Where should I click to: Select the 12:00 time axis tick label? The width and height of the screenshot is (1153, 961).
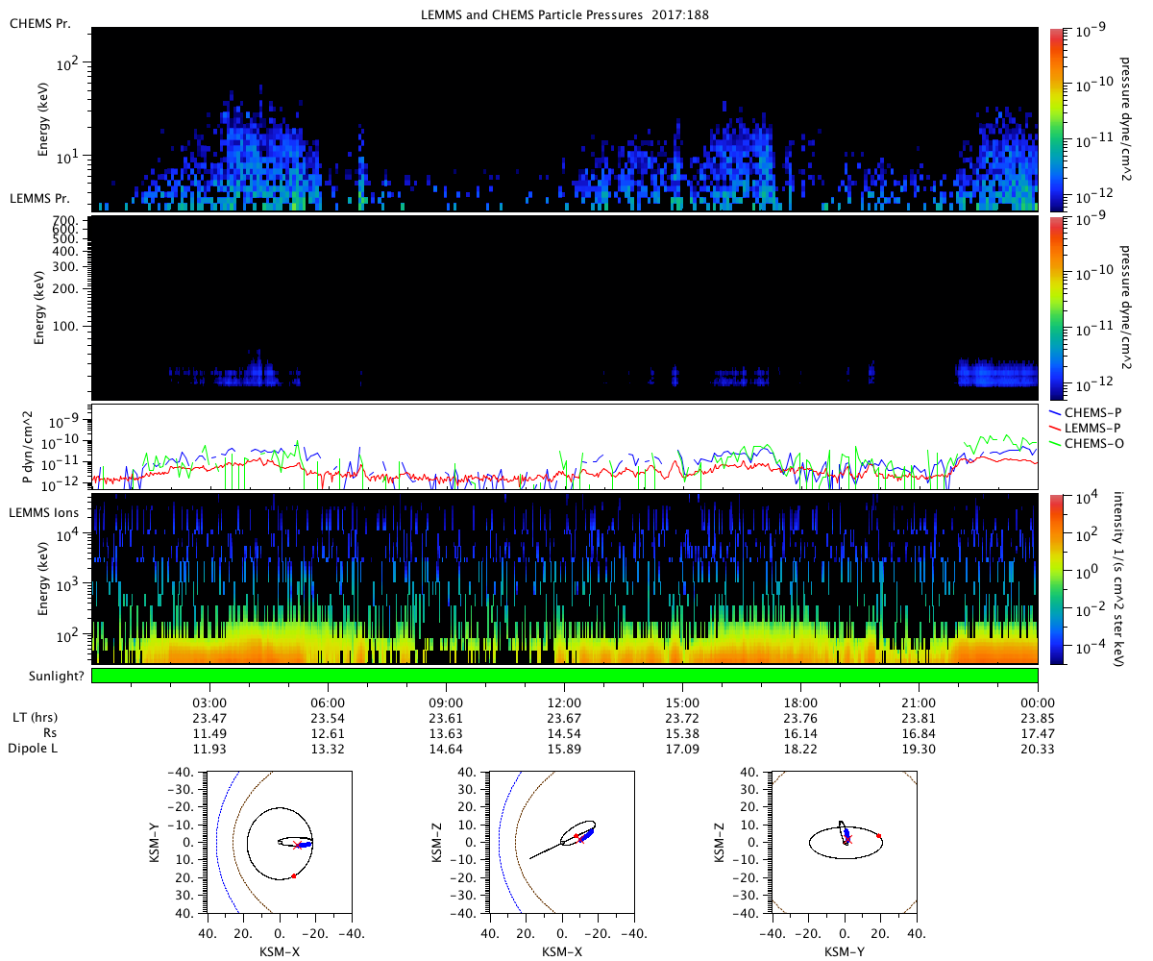click(565, 702)
